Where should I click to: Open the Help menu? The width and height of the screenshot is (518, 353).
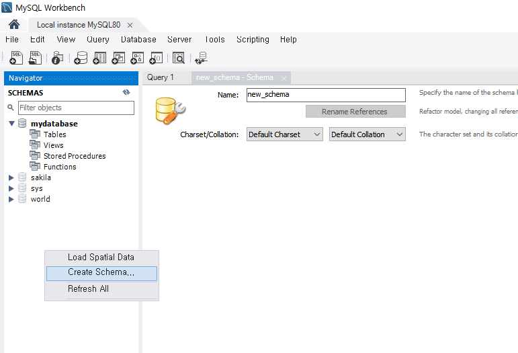tap(288, 39)
